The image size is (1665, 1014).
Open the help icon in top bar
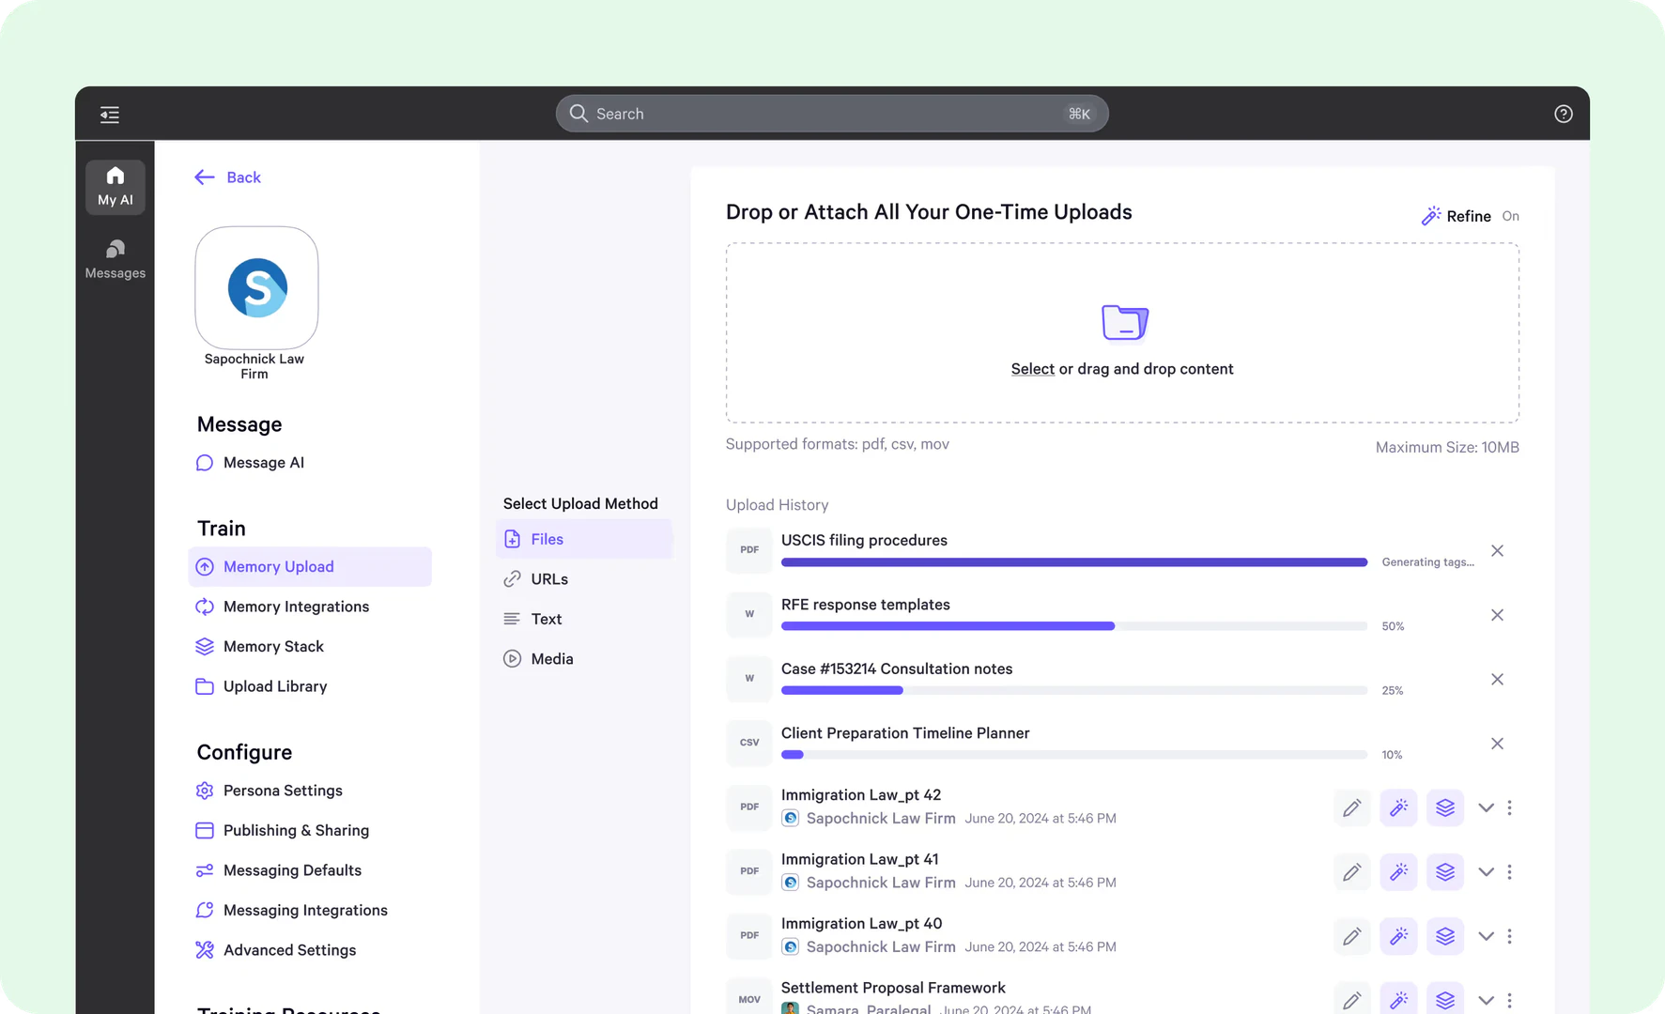coord(1563,114)
